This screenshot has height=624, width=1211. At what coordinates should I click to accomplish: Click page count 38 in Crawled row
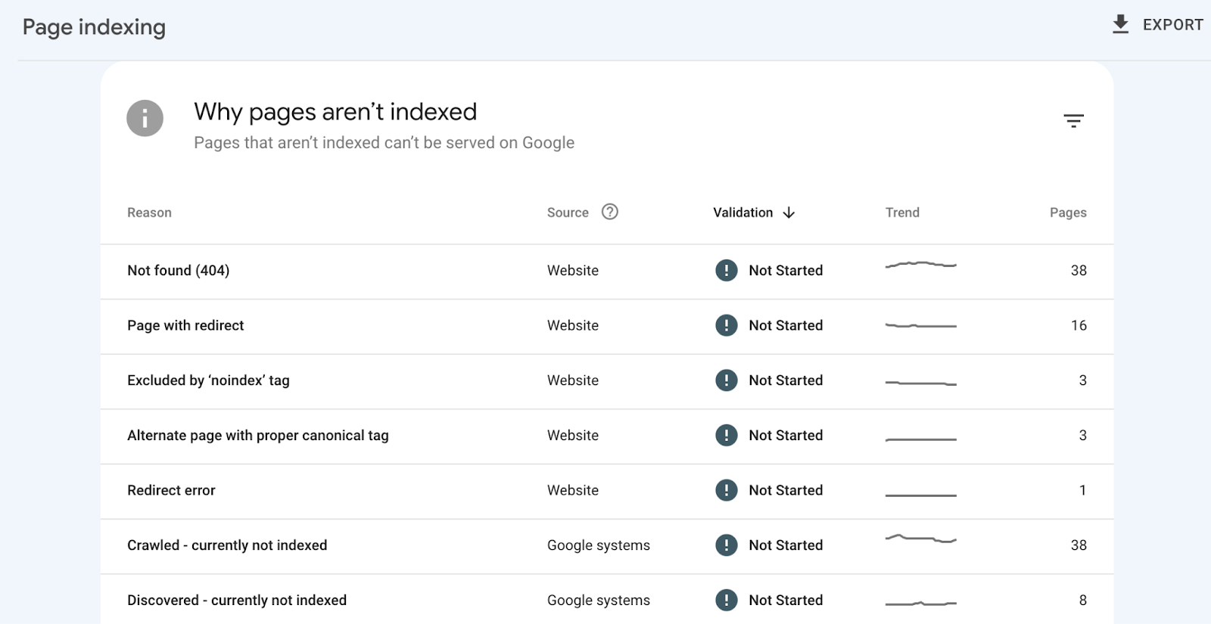coord(1079,545)
